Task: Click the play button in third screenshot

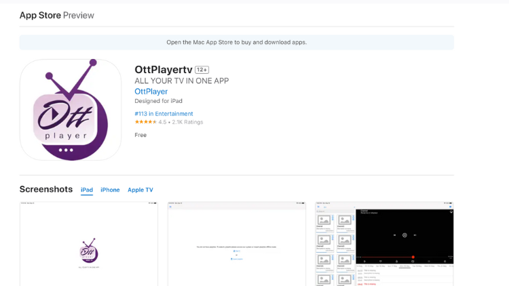Action: tap(404, 235)
